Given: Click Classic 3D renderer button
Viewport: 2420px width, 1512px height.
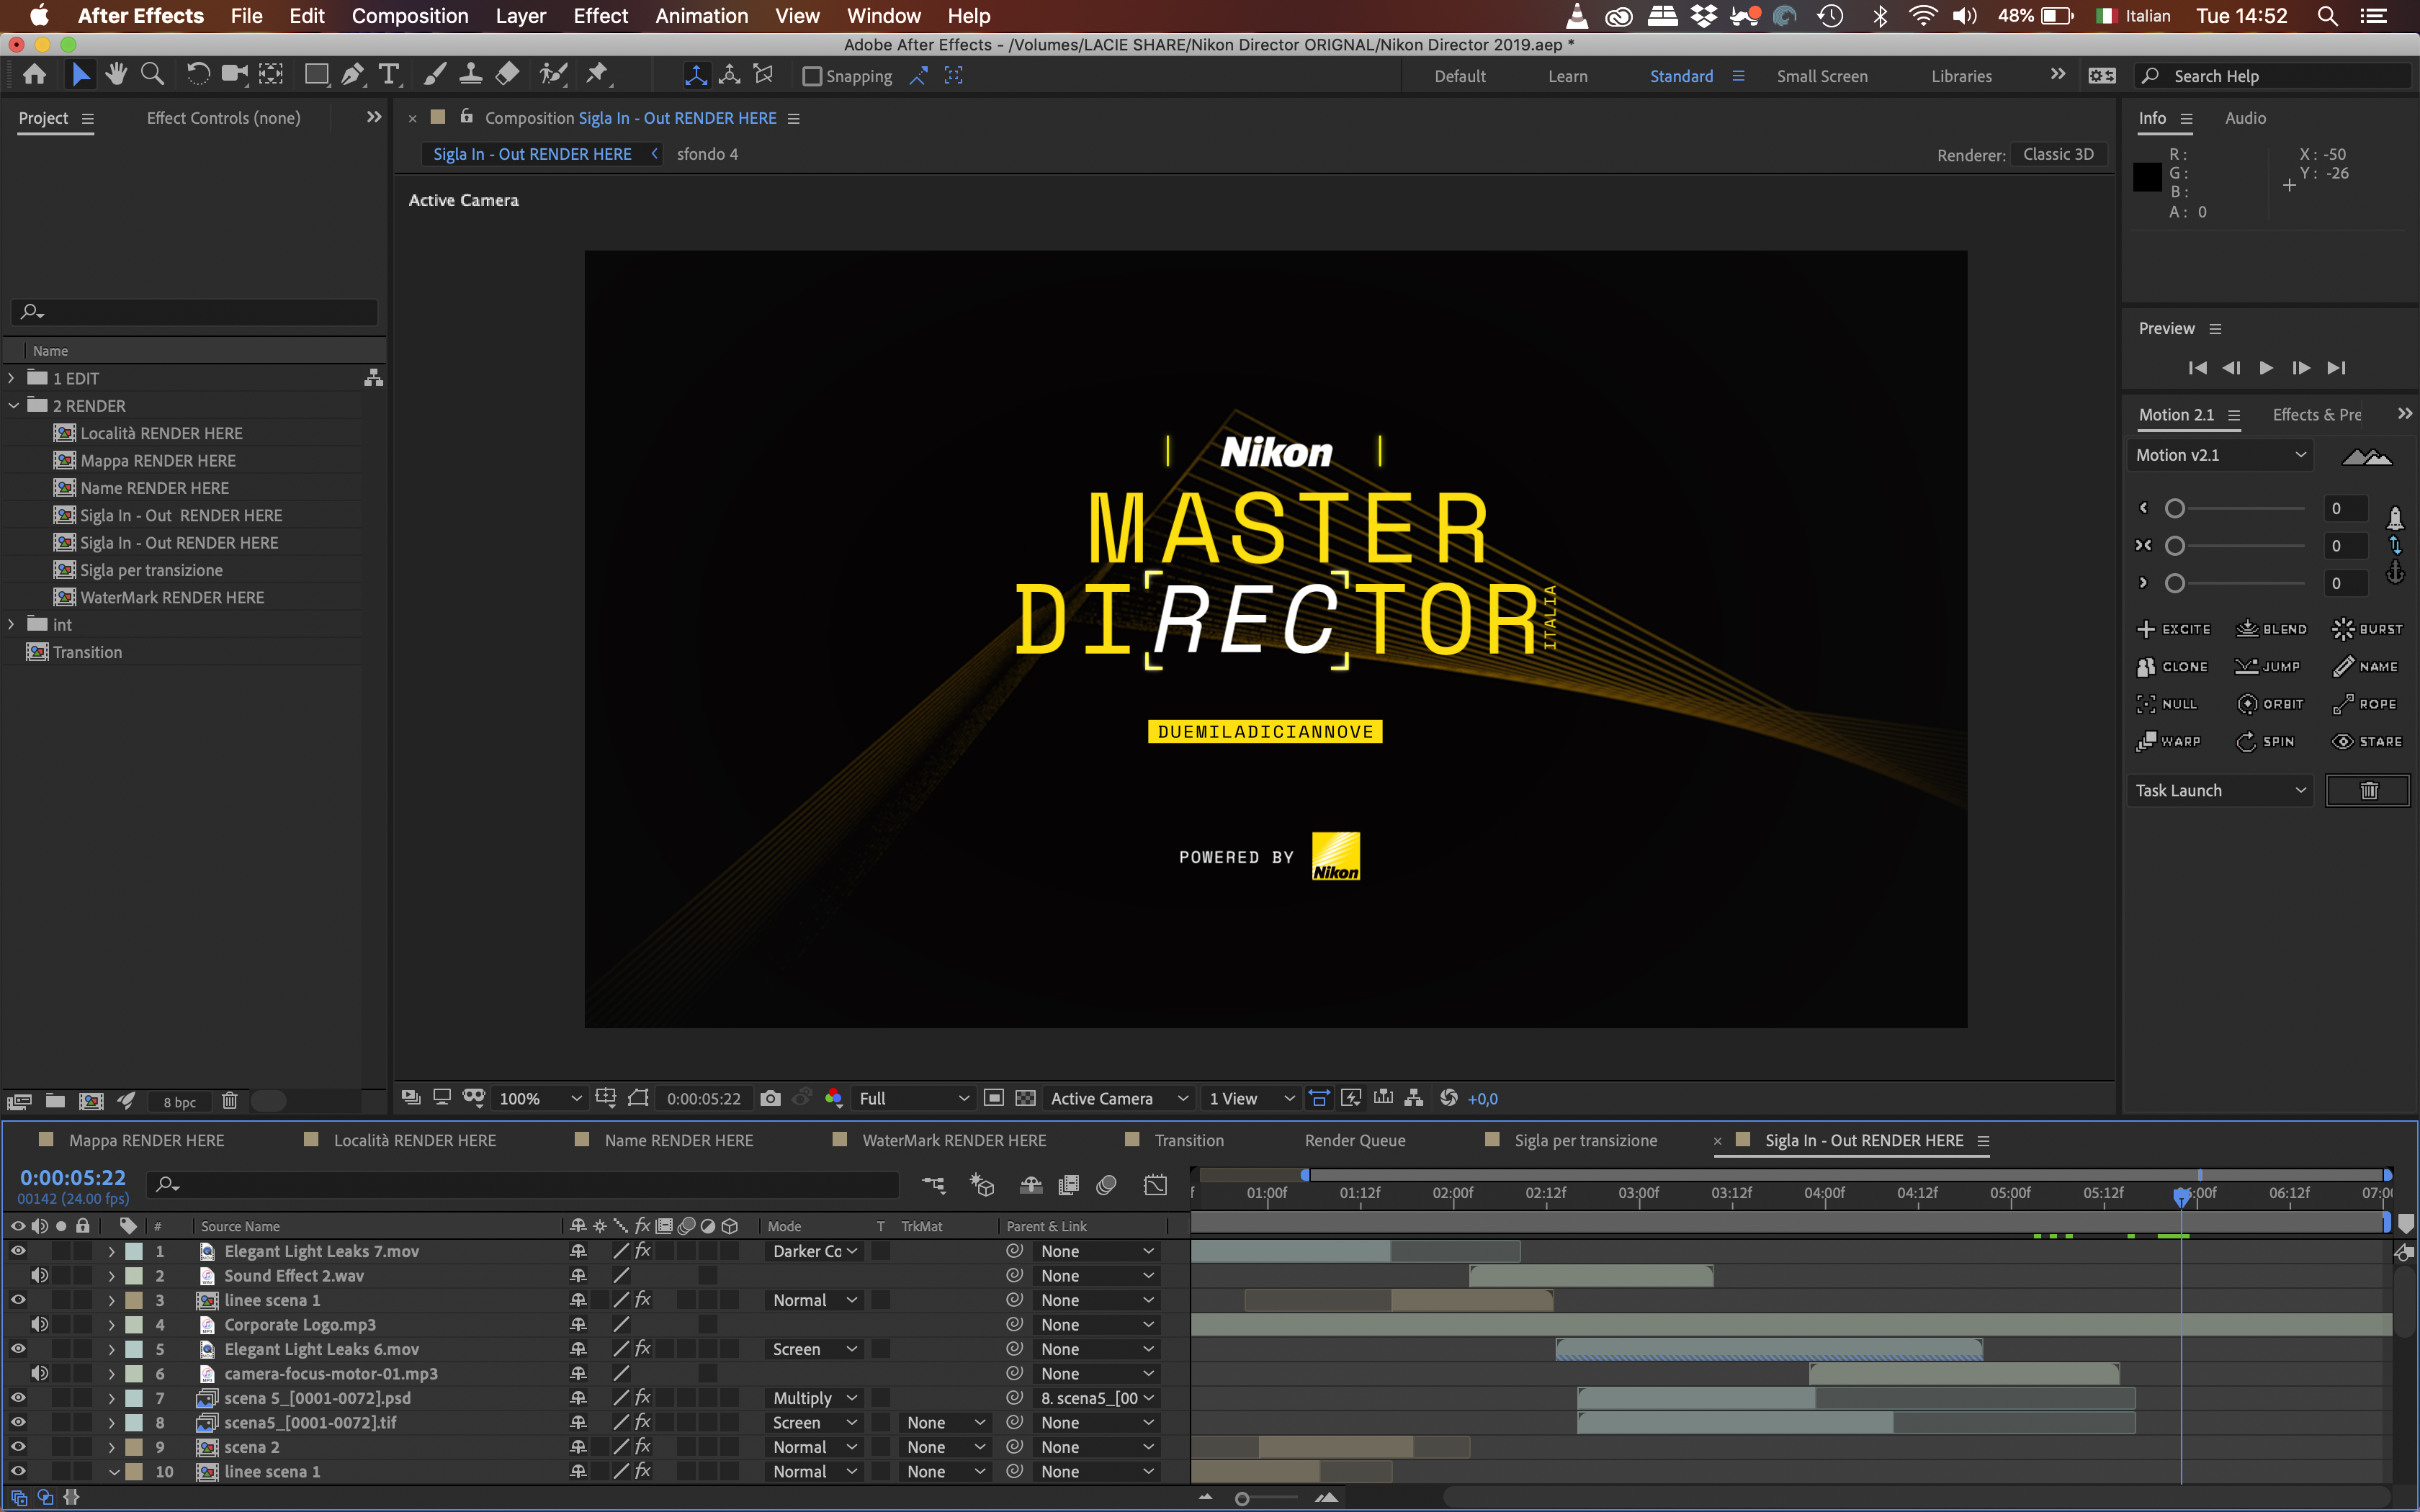Looking at the screenshot, I should (x=2058, y=154).
